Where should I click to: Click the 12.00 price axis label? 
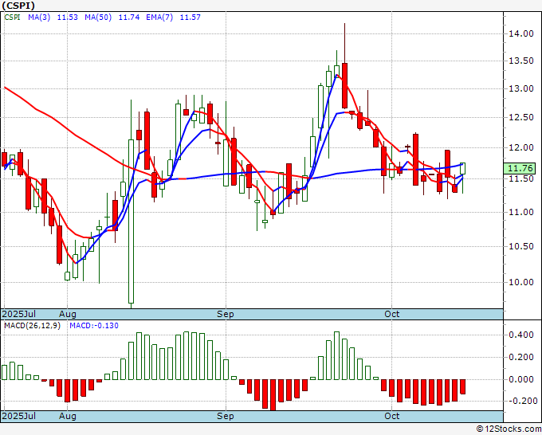pos(521,147)
